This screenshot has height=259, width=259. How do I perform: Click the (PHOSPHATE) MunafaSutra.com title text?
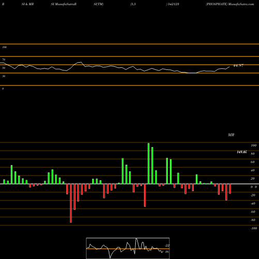230,4
